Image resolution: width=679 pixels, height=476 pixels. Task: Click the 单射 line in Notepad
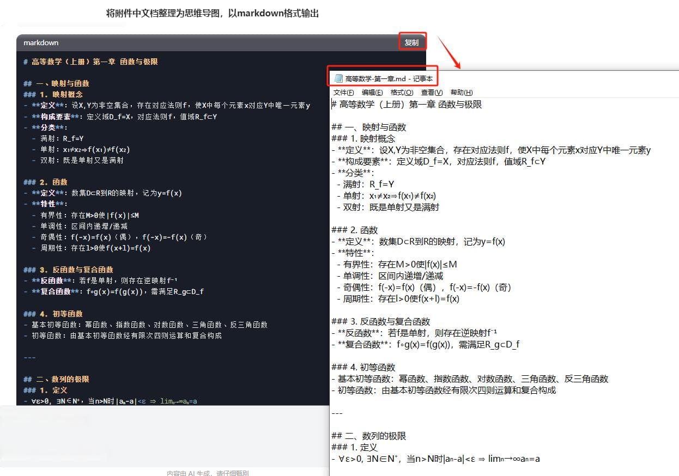(386, 196)
